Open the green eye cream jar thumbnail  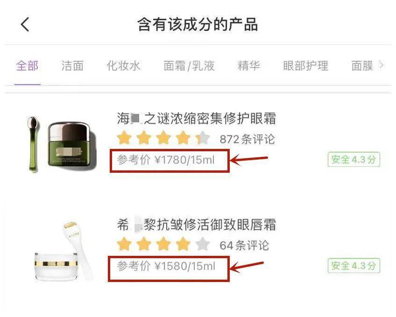pos(62,144)
